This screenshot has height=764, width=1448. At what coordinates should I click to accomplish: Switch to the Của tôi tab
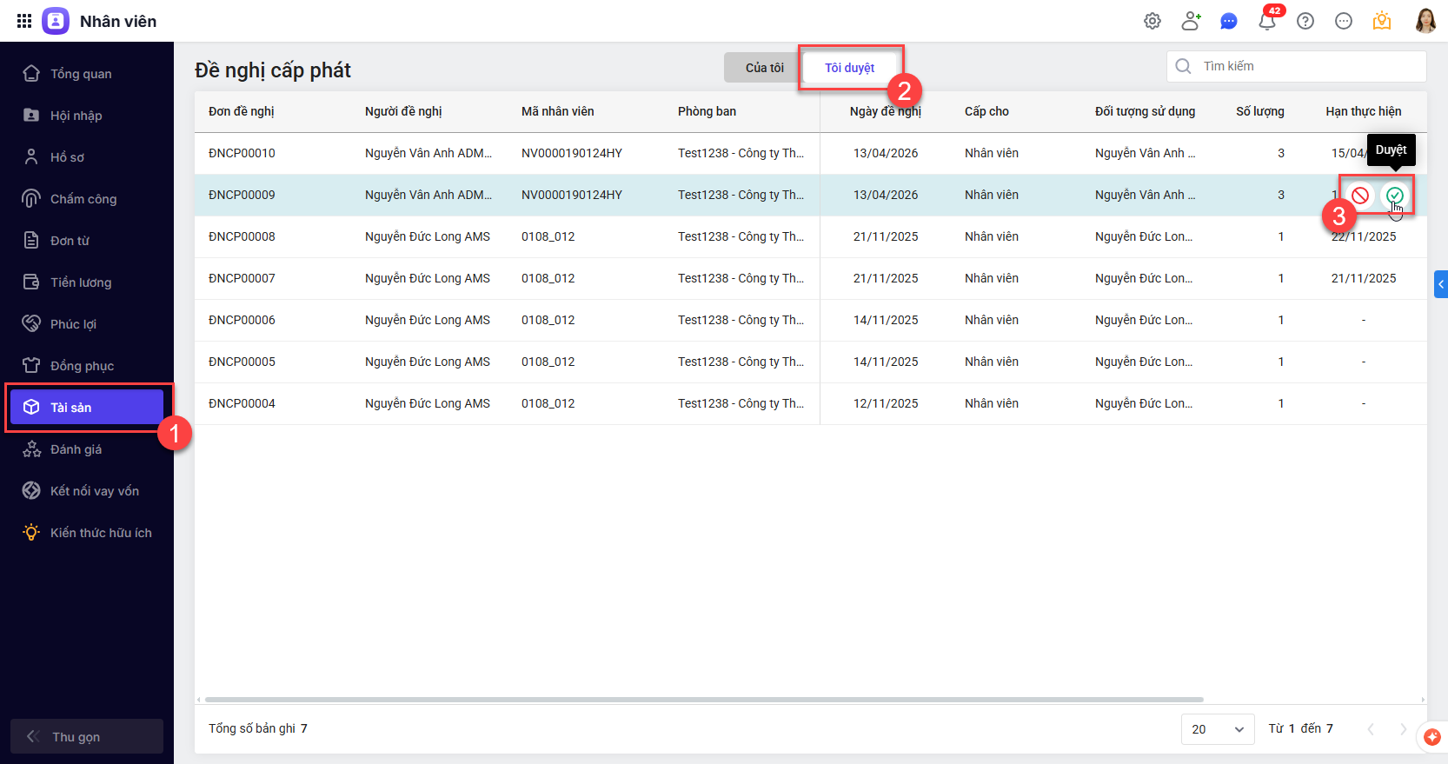pyautogui.click(x=764, y=68)
